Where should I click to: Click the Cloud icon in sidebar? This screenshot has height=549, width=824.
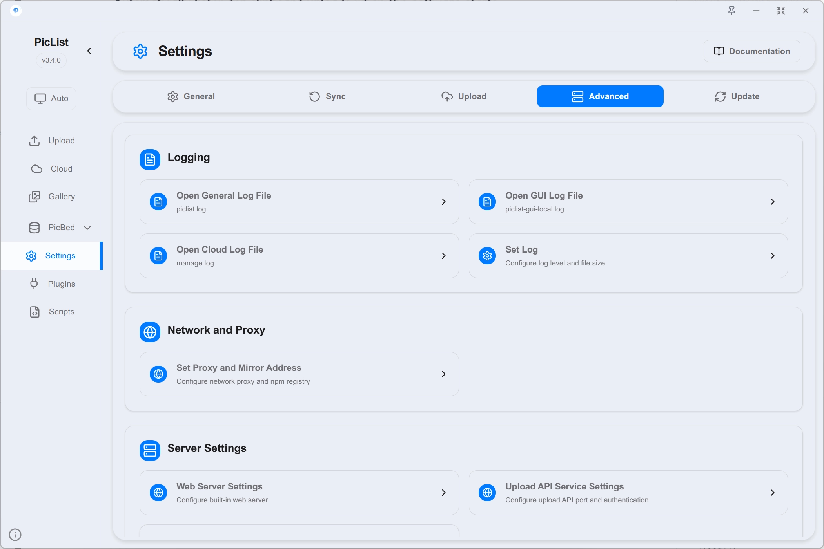tap(36, 169)
